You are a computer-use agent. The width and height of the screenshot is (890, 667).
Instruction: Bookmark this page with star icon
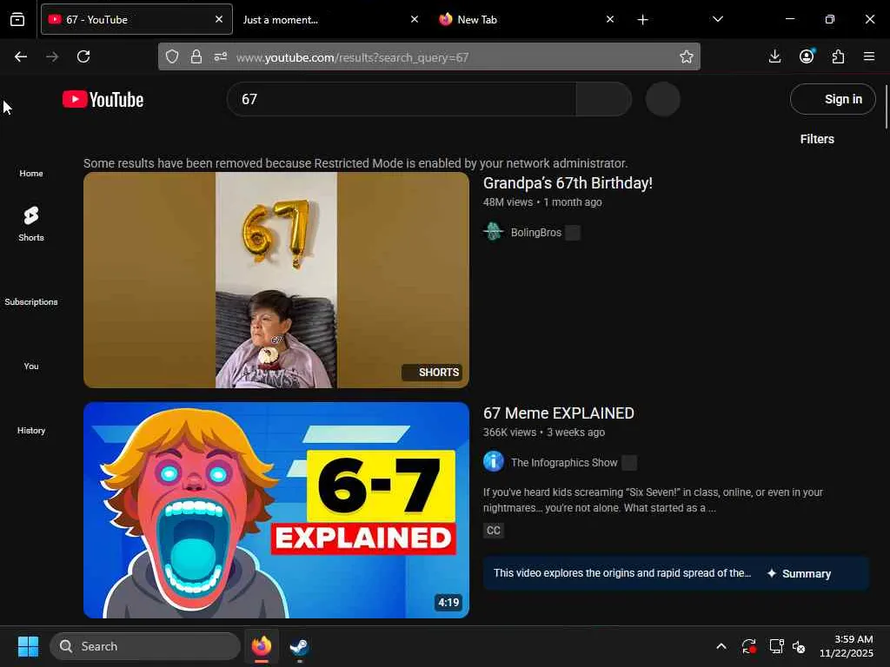click(x=687, y=56)
